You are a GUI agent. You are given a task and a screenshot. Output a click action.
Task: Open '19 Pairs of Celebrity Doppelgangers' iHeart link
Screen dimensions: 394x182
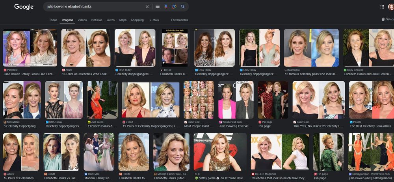(150, 126)
